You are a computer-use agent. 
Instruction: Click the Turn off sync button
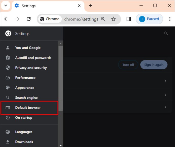128,65
